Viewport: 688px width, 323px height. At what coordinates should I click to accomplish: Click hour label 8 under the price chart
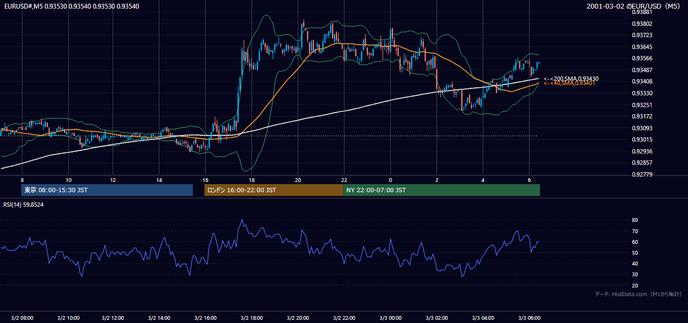click(22, 180)
